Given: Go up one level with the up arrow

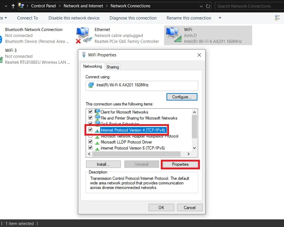Looking at the screenshot, I should coord(13,6).
